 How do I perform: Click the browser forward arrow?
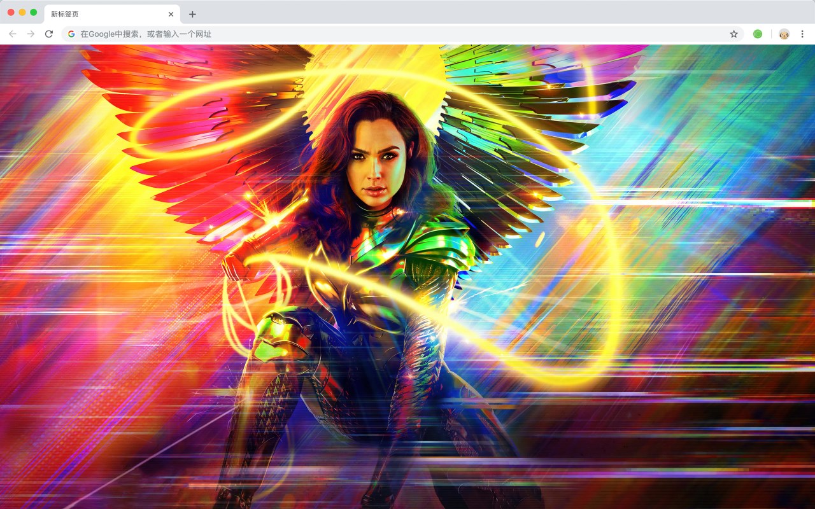pos(31,34)
